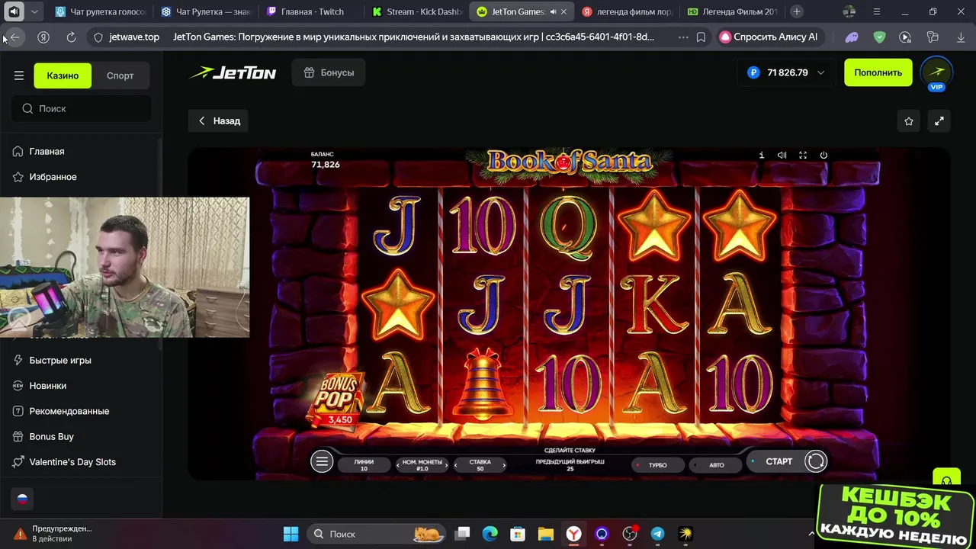
Task: Go back with the browser back arrow
Action: pyautogui.click(x=14, y=37)
